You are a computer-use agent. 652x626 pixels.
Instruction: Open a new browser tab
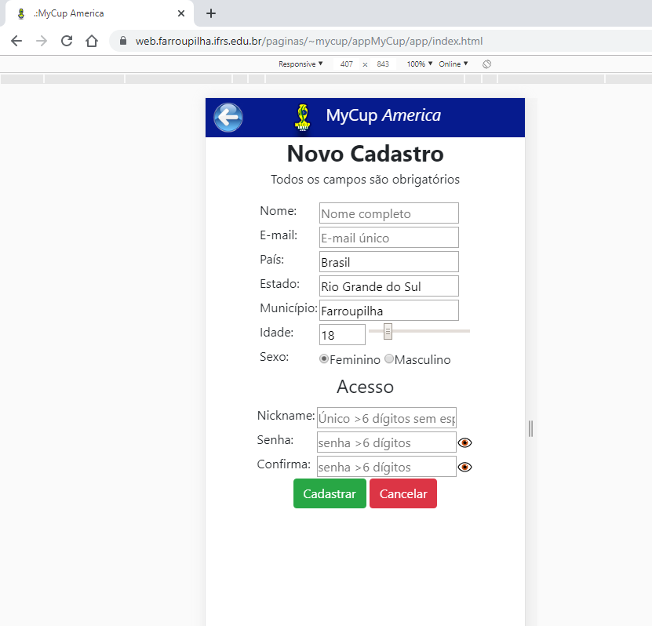pos(210,13)
